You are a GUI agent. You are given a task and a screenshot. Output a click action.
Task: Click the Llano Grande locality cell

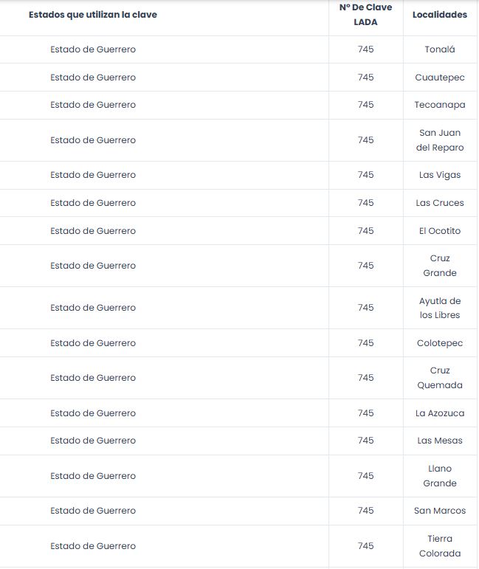click(440, 476)
